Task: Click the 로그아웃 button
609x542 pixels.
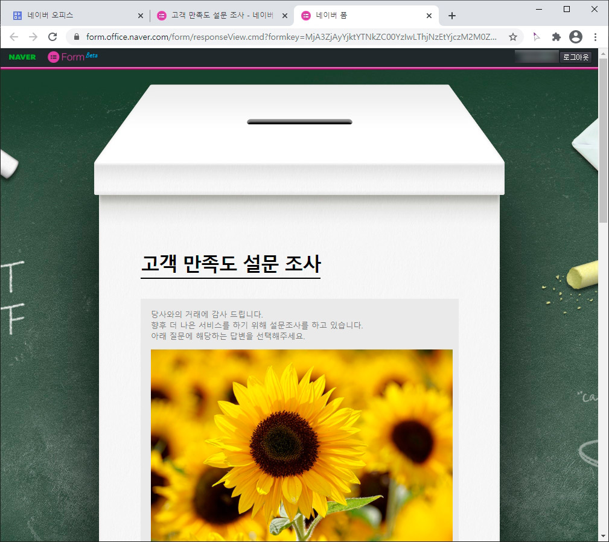Action: pos(576,57)
